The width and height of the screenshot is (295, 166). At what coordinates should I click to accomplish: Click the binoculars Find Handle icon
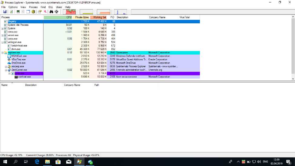[x=51, y=12]
